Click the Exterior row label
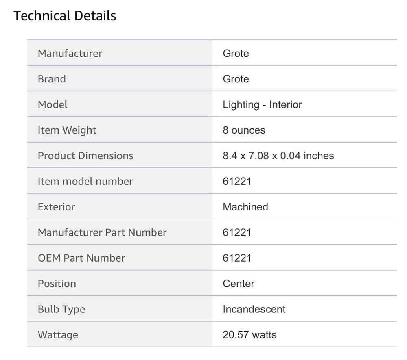 pyautogui.click(x=57, y=207)
